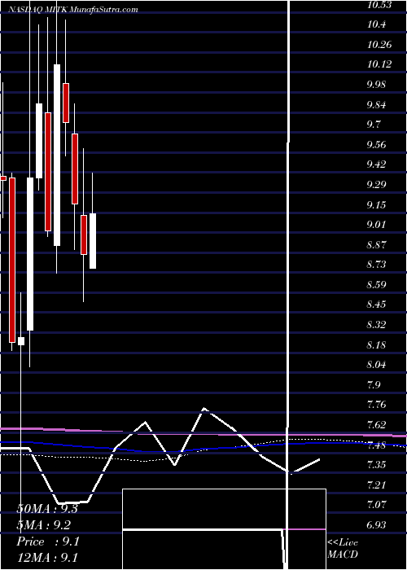Click the 8.87 price axis label
This screenshot has height=570, width=407.
378,244
